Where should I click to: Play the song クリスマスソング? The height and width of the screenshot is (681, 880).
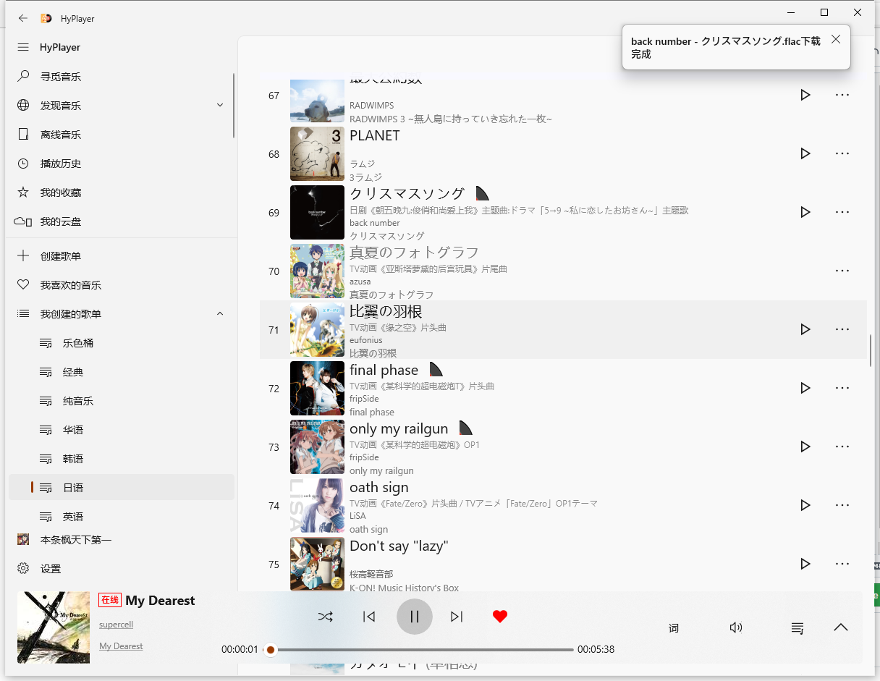pos(805,212)
